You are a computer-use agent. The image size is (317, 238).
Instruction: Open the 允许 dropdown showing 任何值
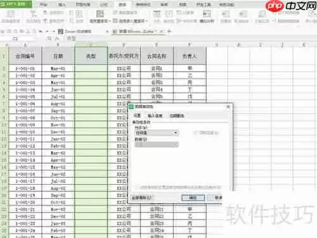coord(157,133)
